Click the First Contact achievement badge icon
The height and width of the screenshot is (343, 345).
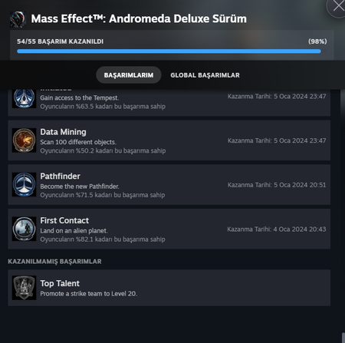[24, 229]
